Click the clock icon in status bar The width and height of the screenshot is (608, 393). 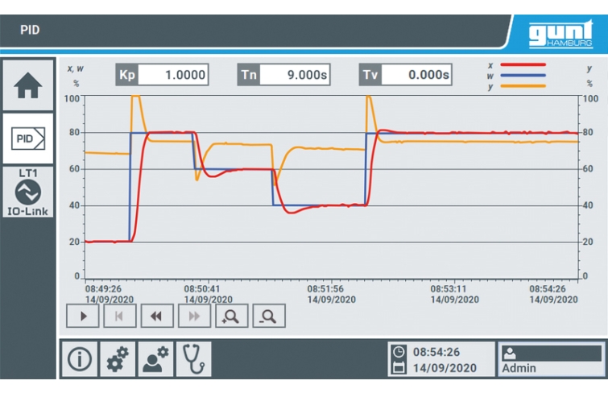click(399, 352)
